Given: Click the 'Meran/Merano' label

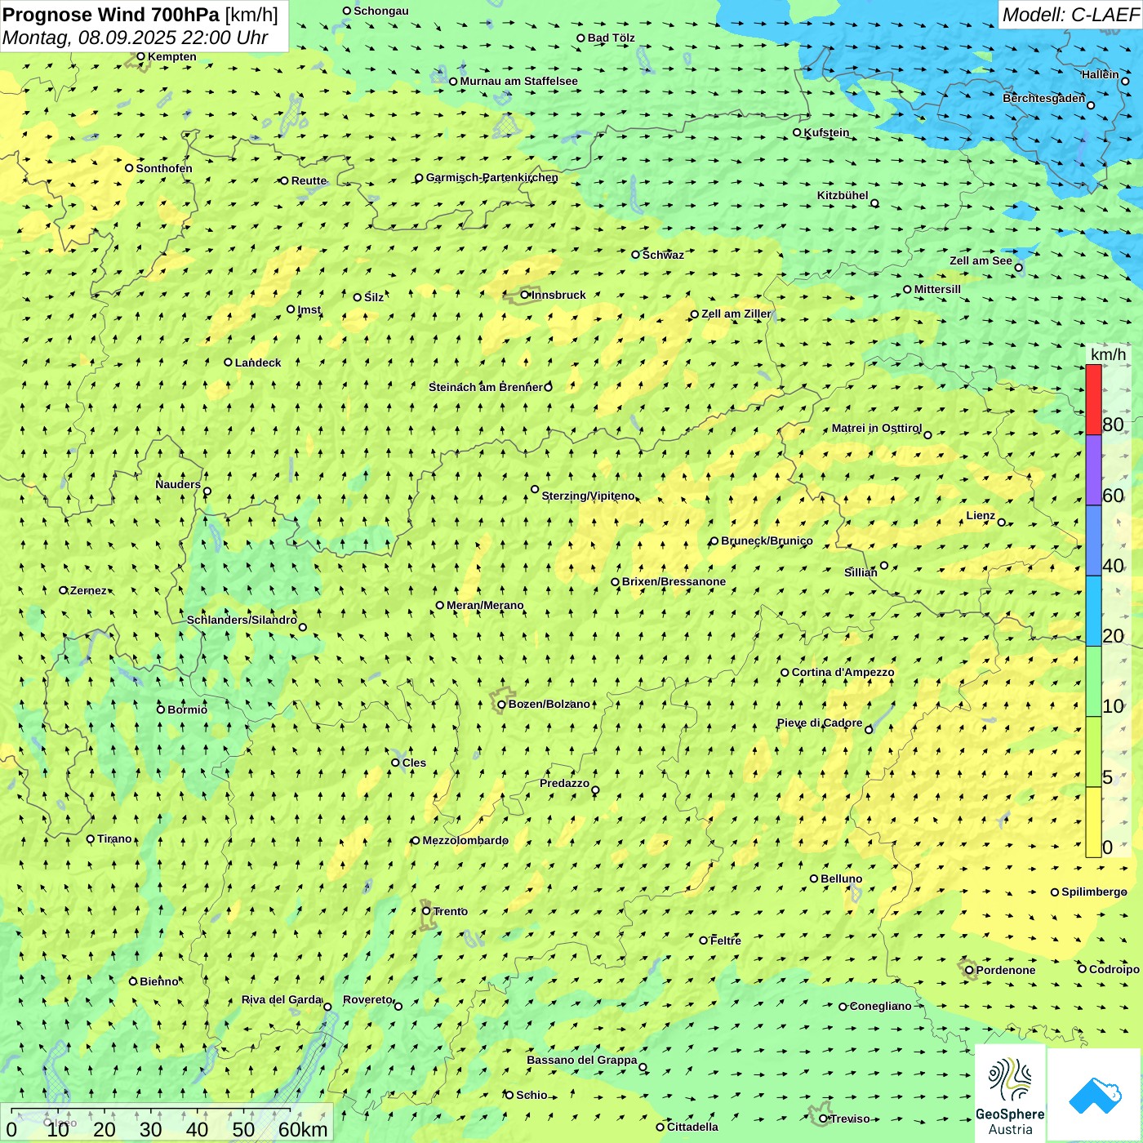Looking at the screenshot, I should [x=485, y=605].
